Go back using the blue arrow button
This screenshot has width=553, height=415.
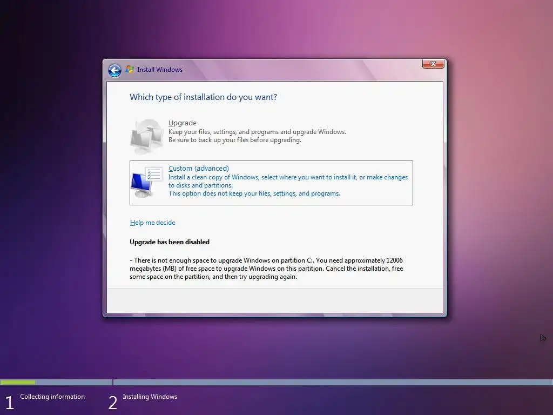click(114, 70)
